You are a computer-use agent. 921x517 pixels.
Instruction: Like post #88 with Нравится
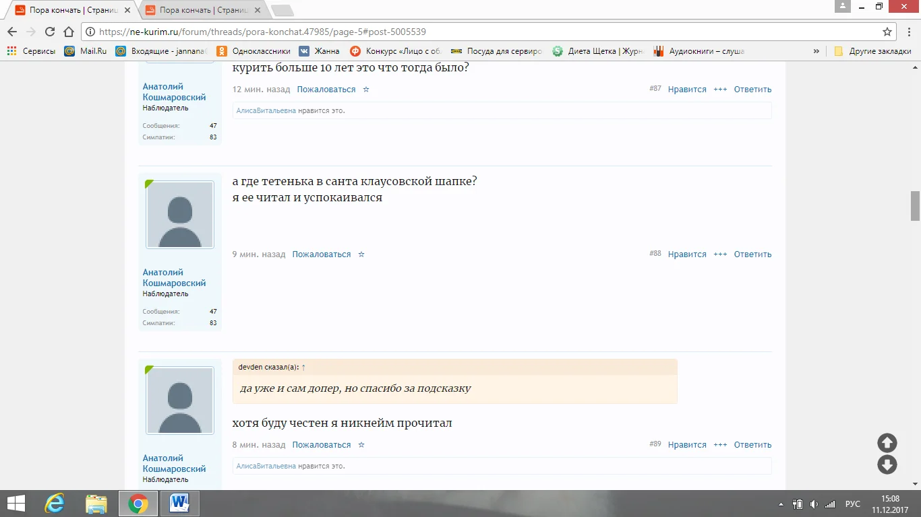[687, 254]
